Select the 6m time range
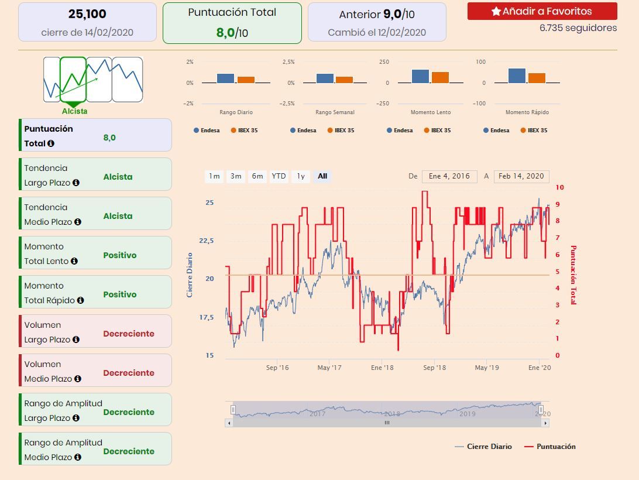639x480 pixels. point(257,176)
